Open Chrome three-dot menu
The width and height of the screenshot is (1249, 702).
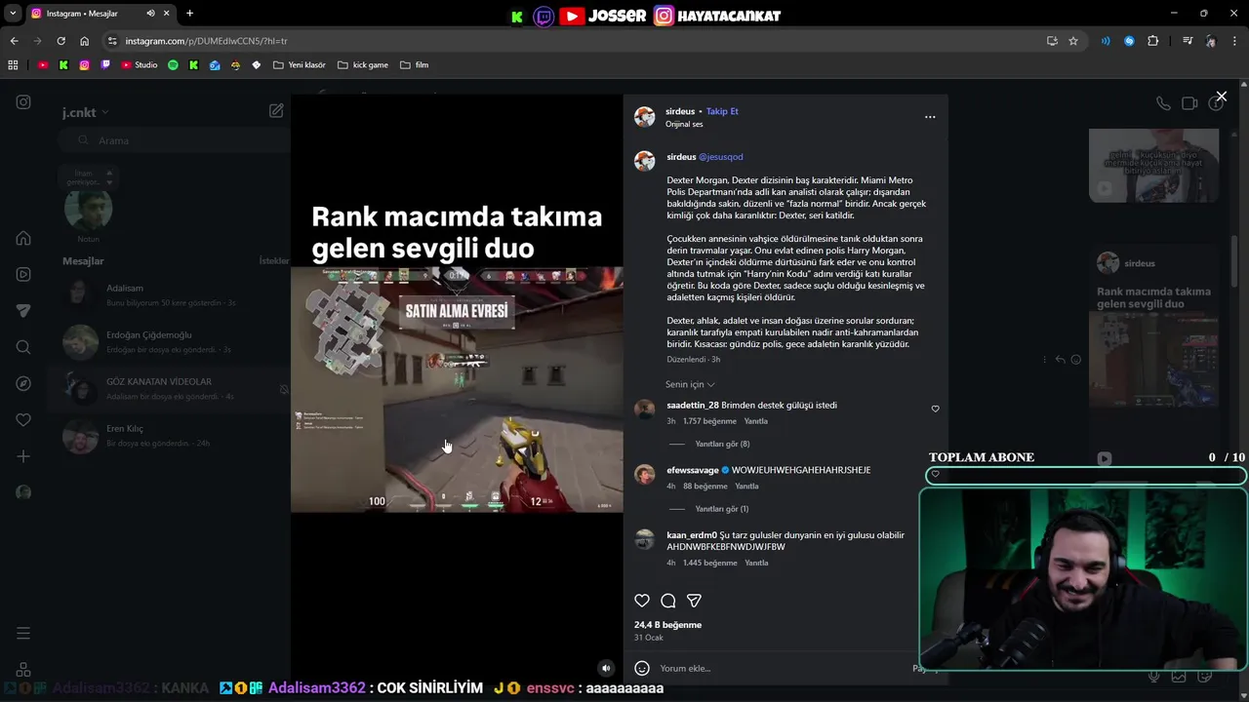[1235, 41]
